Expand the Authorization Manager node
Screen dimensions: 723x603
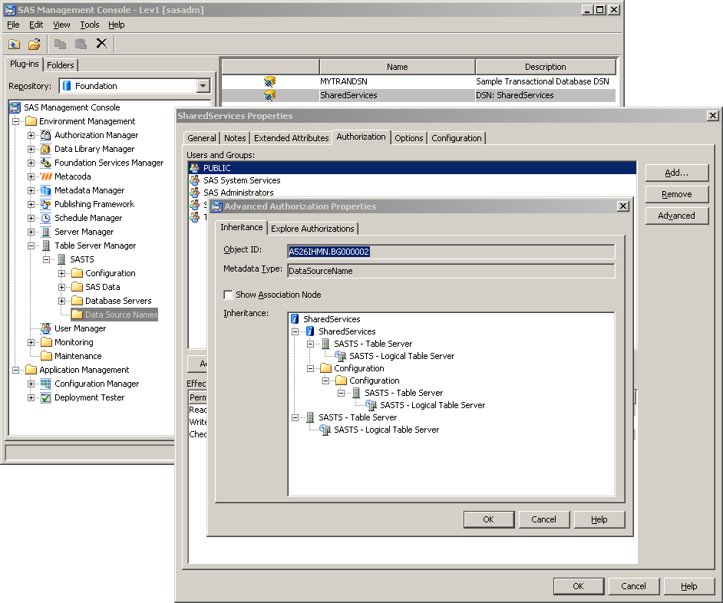[31, 135]
